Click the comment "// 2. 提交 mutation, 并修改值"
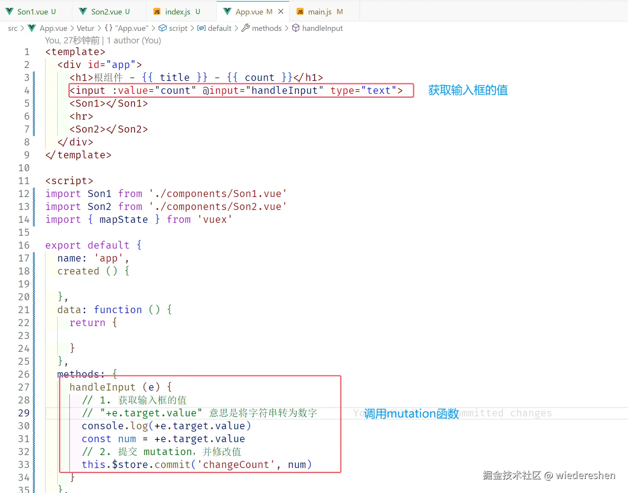 pos(162,452)
